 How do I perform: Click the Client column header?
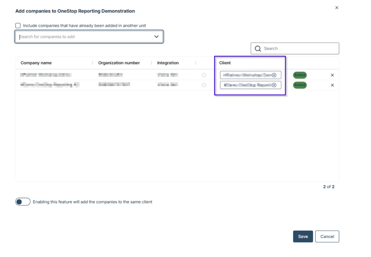click(225, 63)
